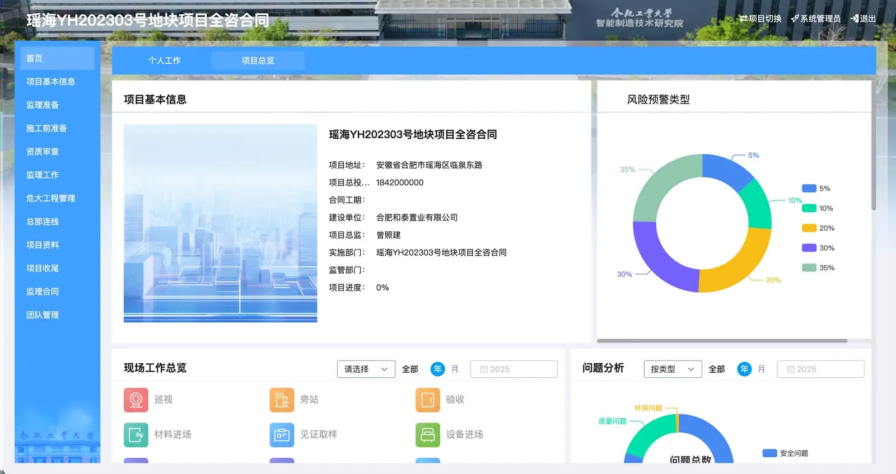Open 危大工程管理 in sidebar

pyautogui.click(x=57, y=198)
